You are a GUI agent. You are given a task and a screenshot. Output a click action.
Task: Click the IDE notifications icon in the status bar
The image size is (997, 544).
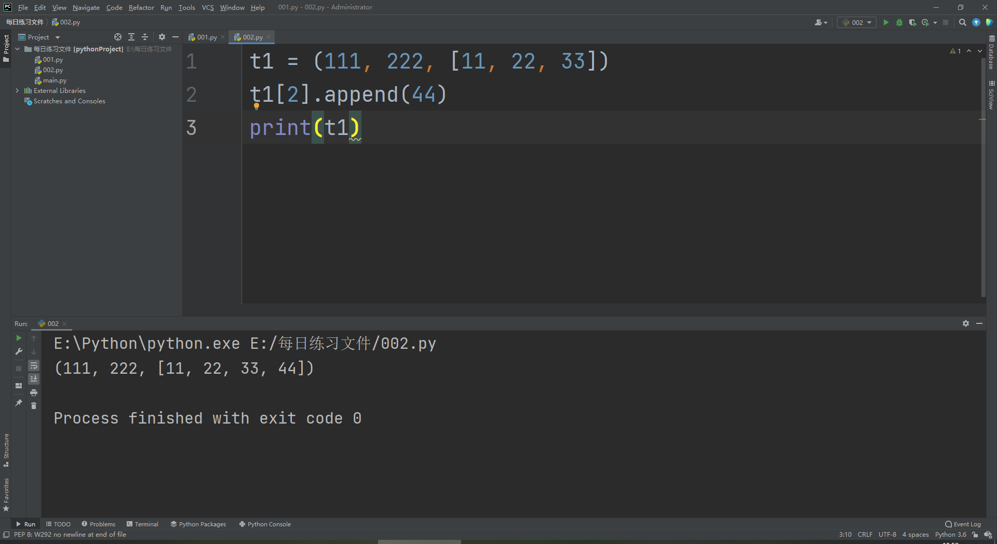point(988,535)
